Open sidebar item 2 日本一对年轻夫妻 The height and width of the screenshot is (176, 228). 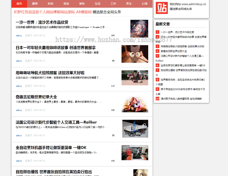pyautogui.click(x=183, y=37)
